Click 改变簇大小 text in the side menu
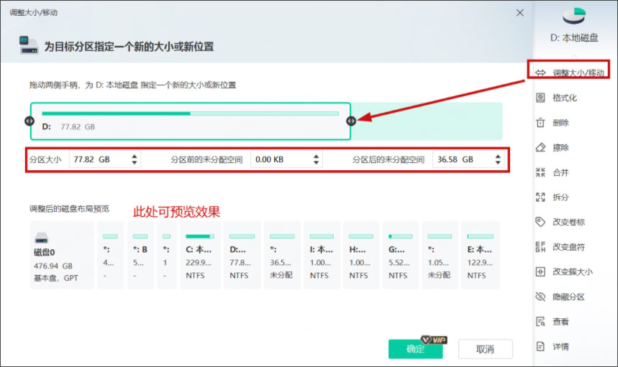 point(572,271)
